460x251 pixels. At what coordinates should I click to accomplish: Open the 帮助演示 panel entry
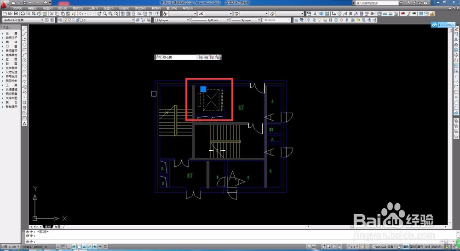click(11, 107)
